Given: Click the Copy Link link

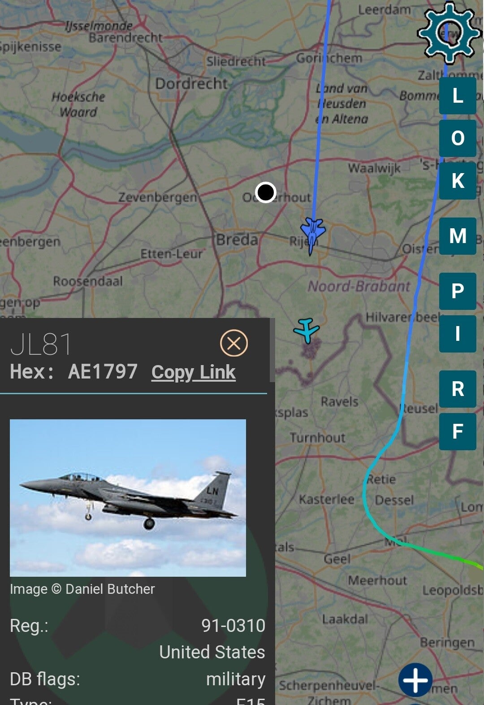Looking at the screenshot, I should [193, 372].
